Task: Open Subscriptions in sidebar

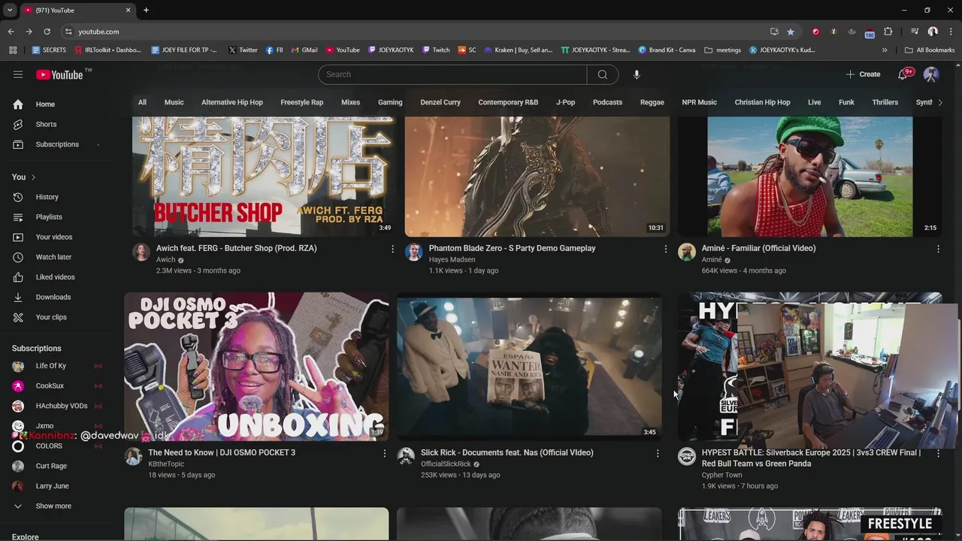Action: pyautogui.click(x=59, y=144)
